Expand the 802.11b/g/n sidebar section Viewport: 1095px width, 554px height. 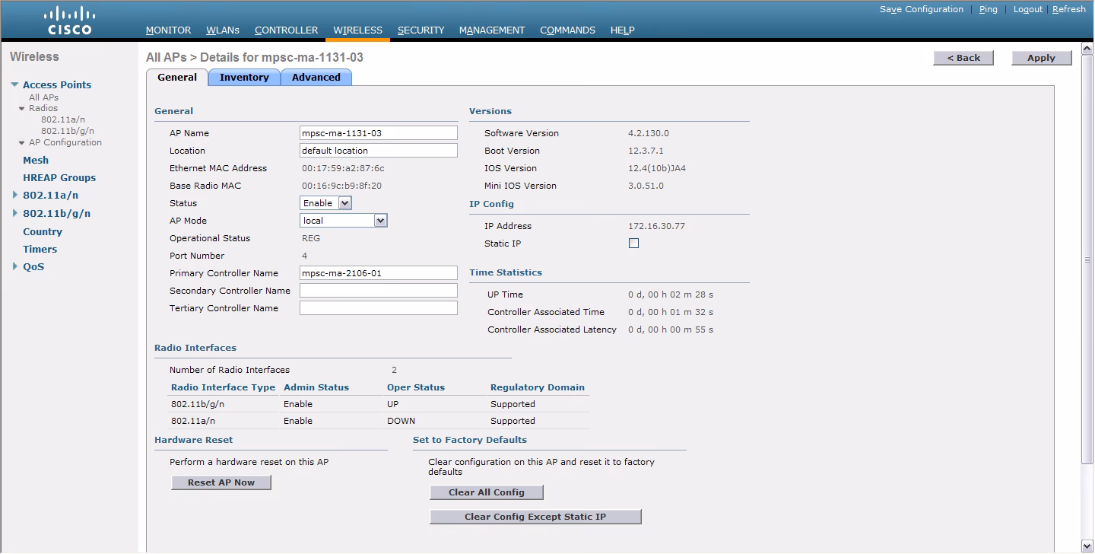(14, 213)
